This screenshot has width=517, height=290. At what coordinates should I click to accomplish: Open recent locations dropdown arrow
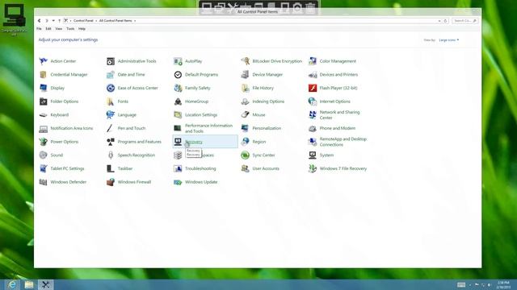[53, 21]
